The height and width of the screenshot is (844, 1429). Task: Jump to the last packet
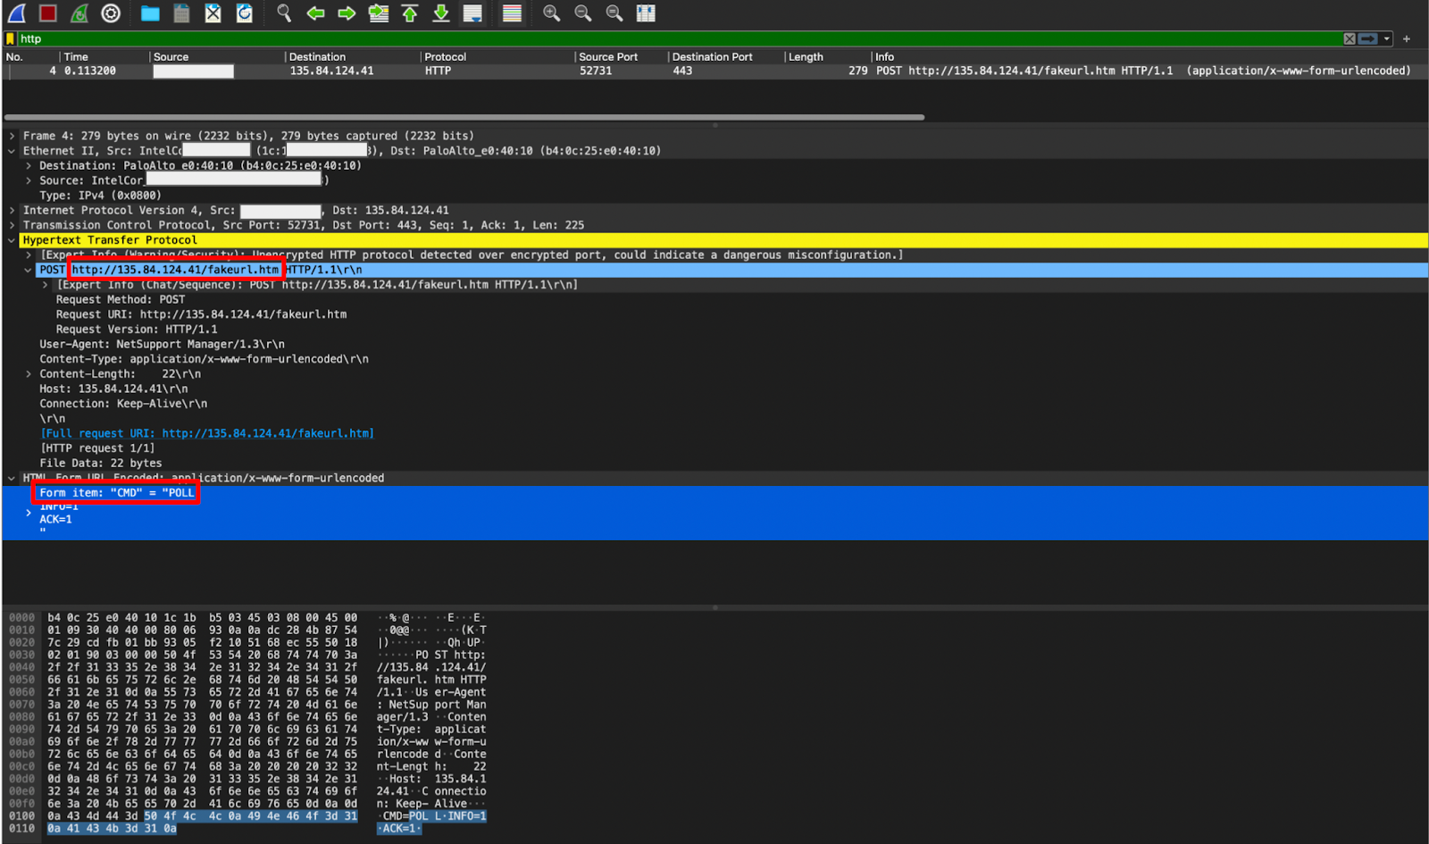pyautogui.click(x=441, y=13)
